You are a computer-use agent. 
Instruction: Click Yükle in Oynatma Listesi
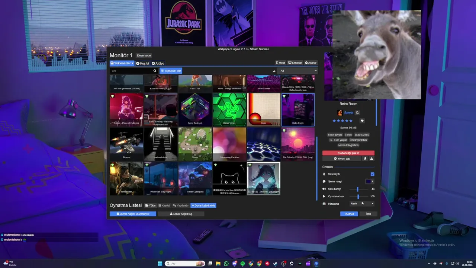click(150, 205)
